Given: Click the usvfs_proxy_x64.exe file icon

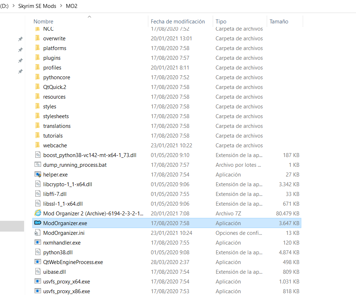Looking at the screenshot, I should click(x=38, y=281).
